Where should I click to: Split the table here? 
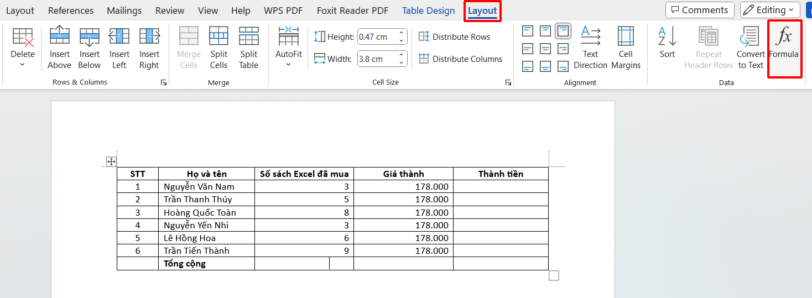[x=248, y=48]
